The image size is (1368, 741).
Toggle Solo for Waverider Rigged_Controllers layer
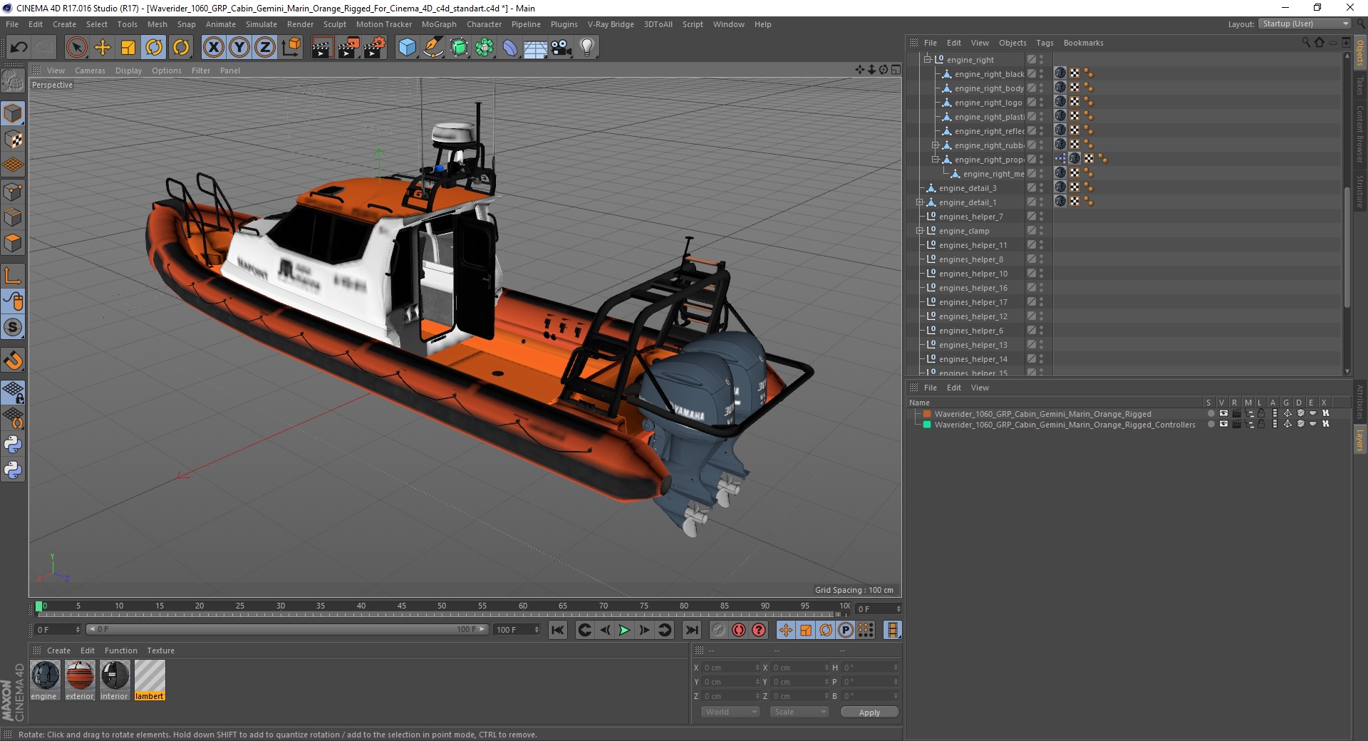tap(1211, 424)
